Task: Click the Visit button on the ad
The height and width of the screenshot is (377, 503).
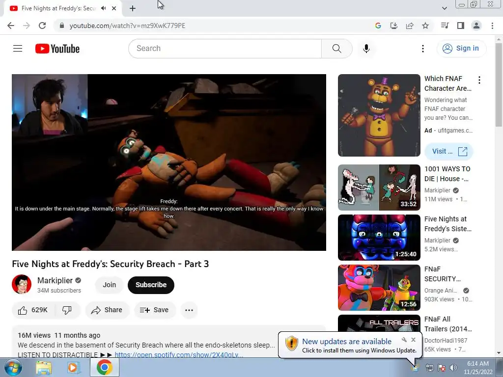Action: tap(449, 151)
